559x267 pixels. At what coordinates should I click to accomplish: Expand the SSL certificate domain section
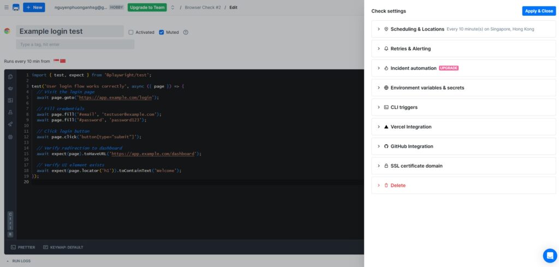coord(416,166)
